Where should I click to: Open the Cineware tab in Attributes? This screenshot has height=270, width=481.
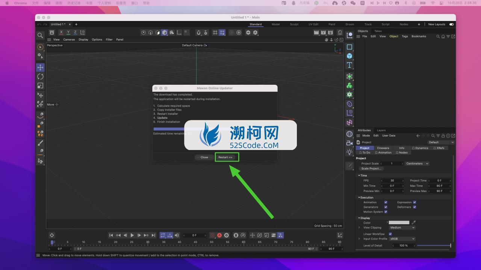383,148
